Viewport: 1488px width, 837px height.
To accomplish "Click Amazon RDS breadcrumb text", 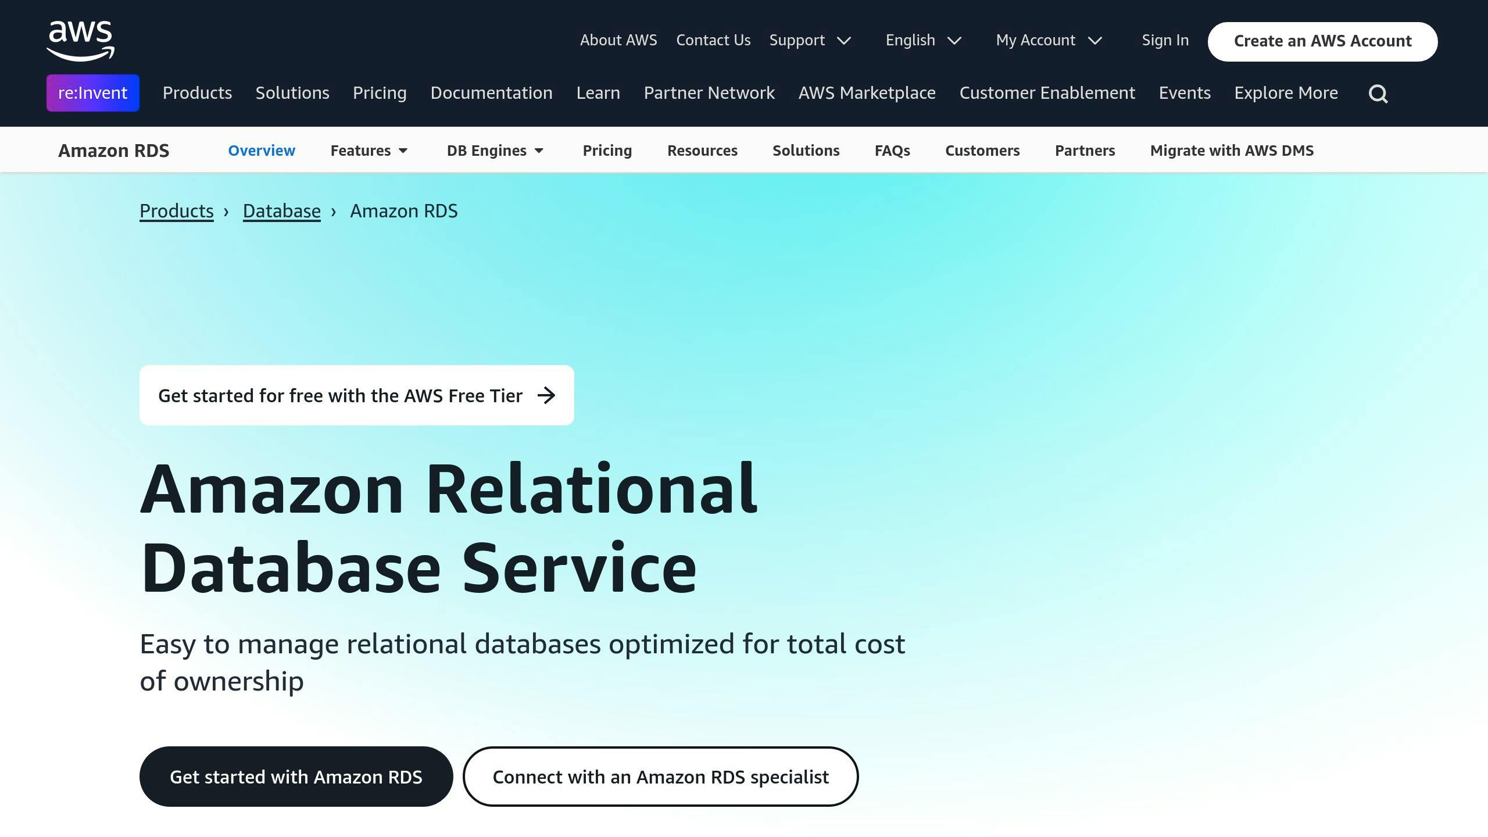I will coord(404,211).
